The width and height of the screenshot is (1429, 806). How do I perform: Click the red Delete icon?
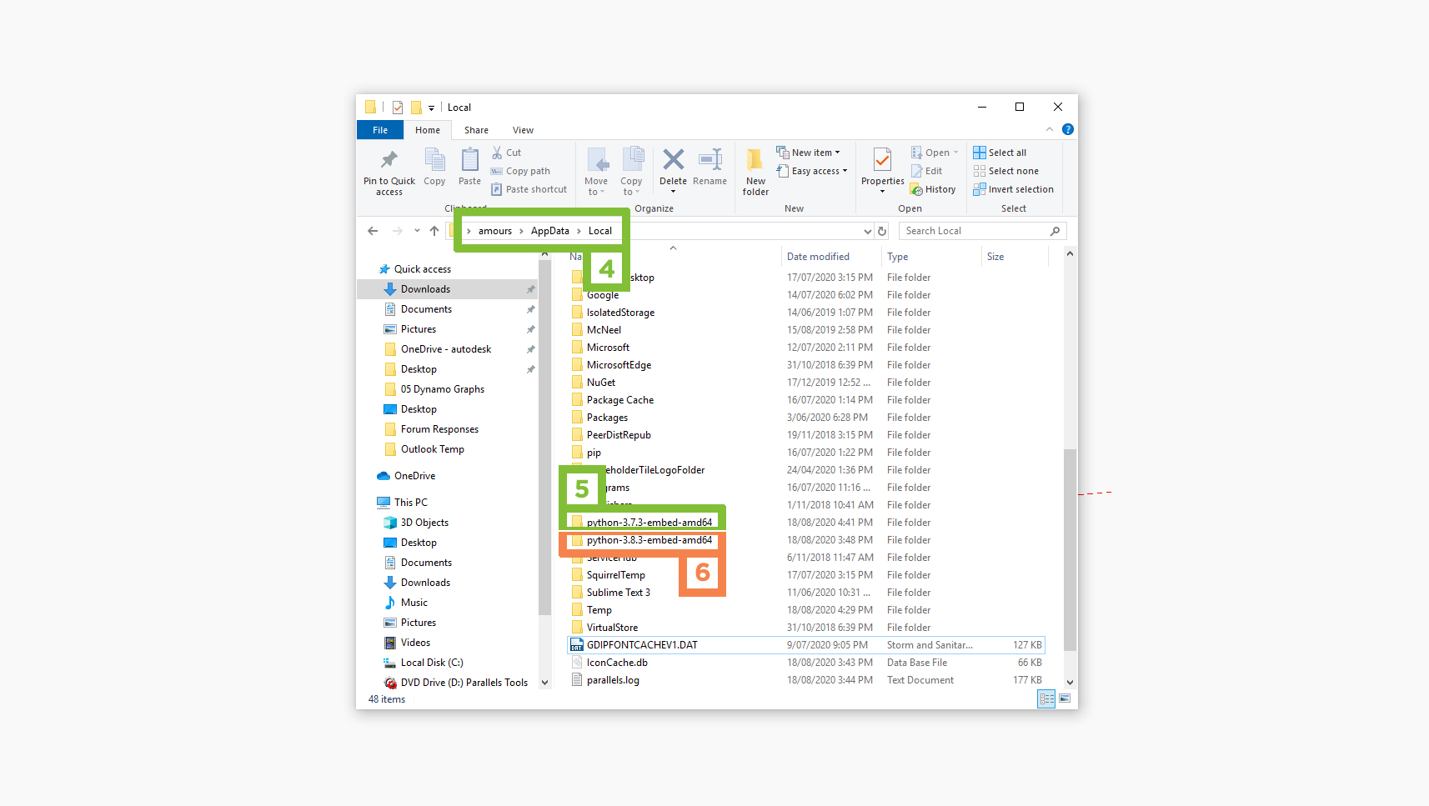click(x=673, y=159)
